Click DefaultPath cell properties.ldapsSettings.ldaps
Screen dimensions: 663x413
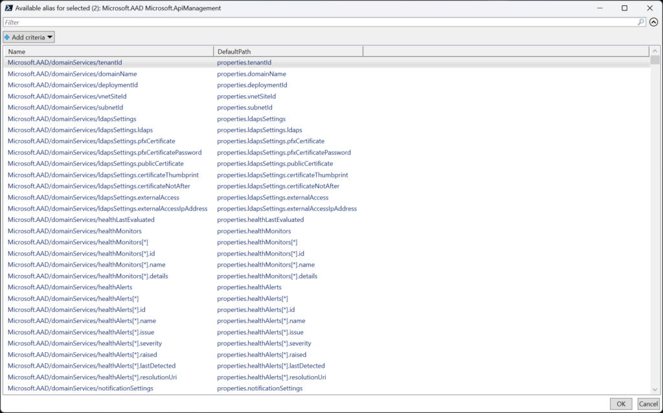click(260, 129)
